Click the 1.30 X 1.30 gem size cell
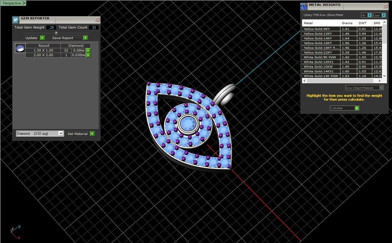The image size is (392, 243). 43,51
